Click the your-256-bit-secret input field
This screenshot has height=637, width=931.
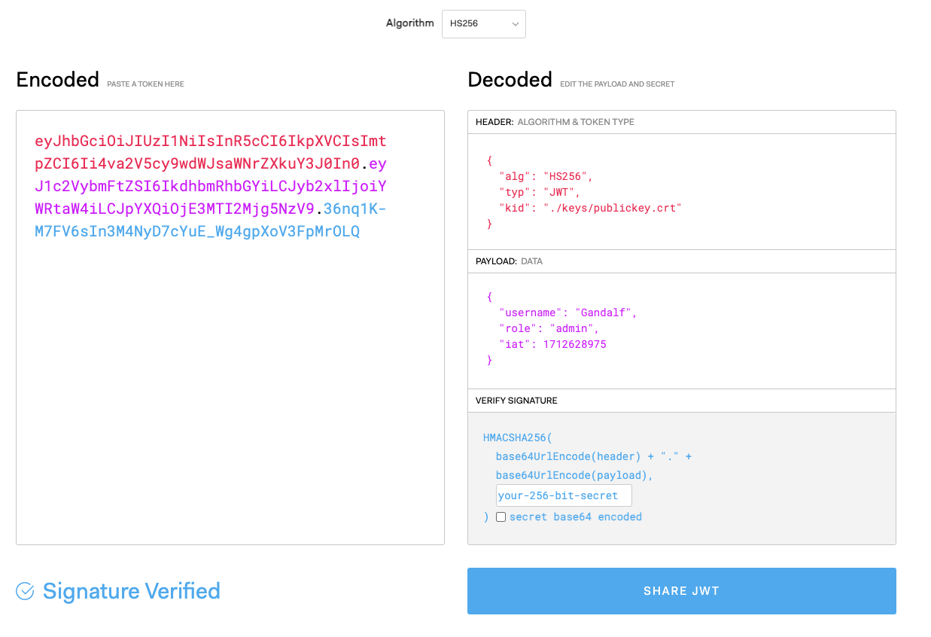(x=563, y=495)
